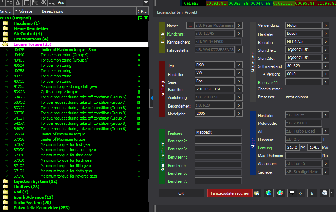
Task: Open the Hersteller dropdown next to Bosch
Action: click(x=325, y=34)
